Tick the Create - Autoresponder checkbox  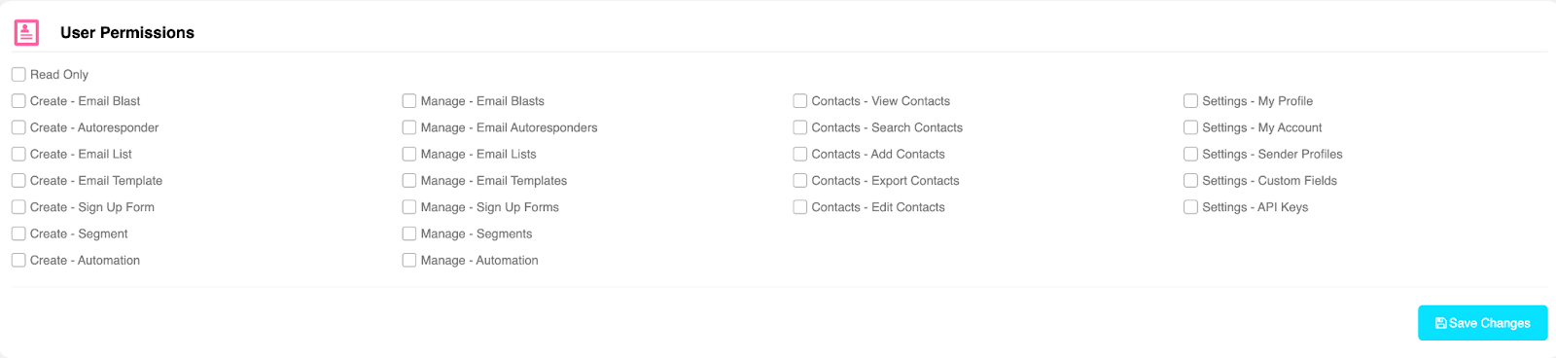tap(18, 127)
